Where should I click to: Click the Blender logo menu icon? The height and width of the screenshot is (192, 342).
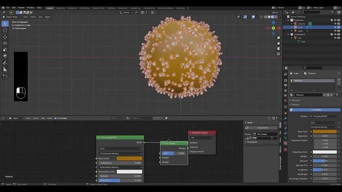(x=3, y=7)
